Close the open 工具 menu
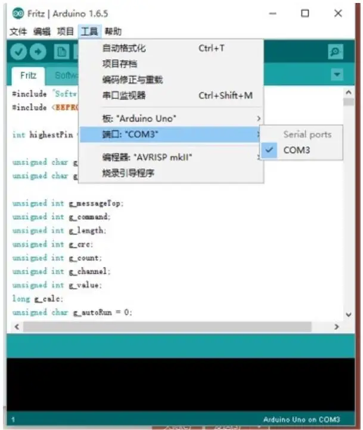Screen dimensions: 363x430 [89, 32]
